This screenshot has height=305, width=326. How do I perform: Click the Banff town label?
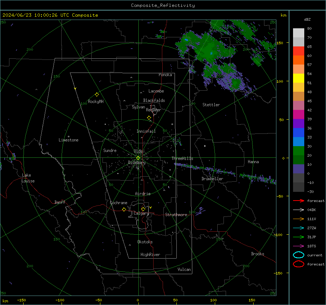(60, 202)
